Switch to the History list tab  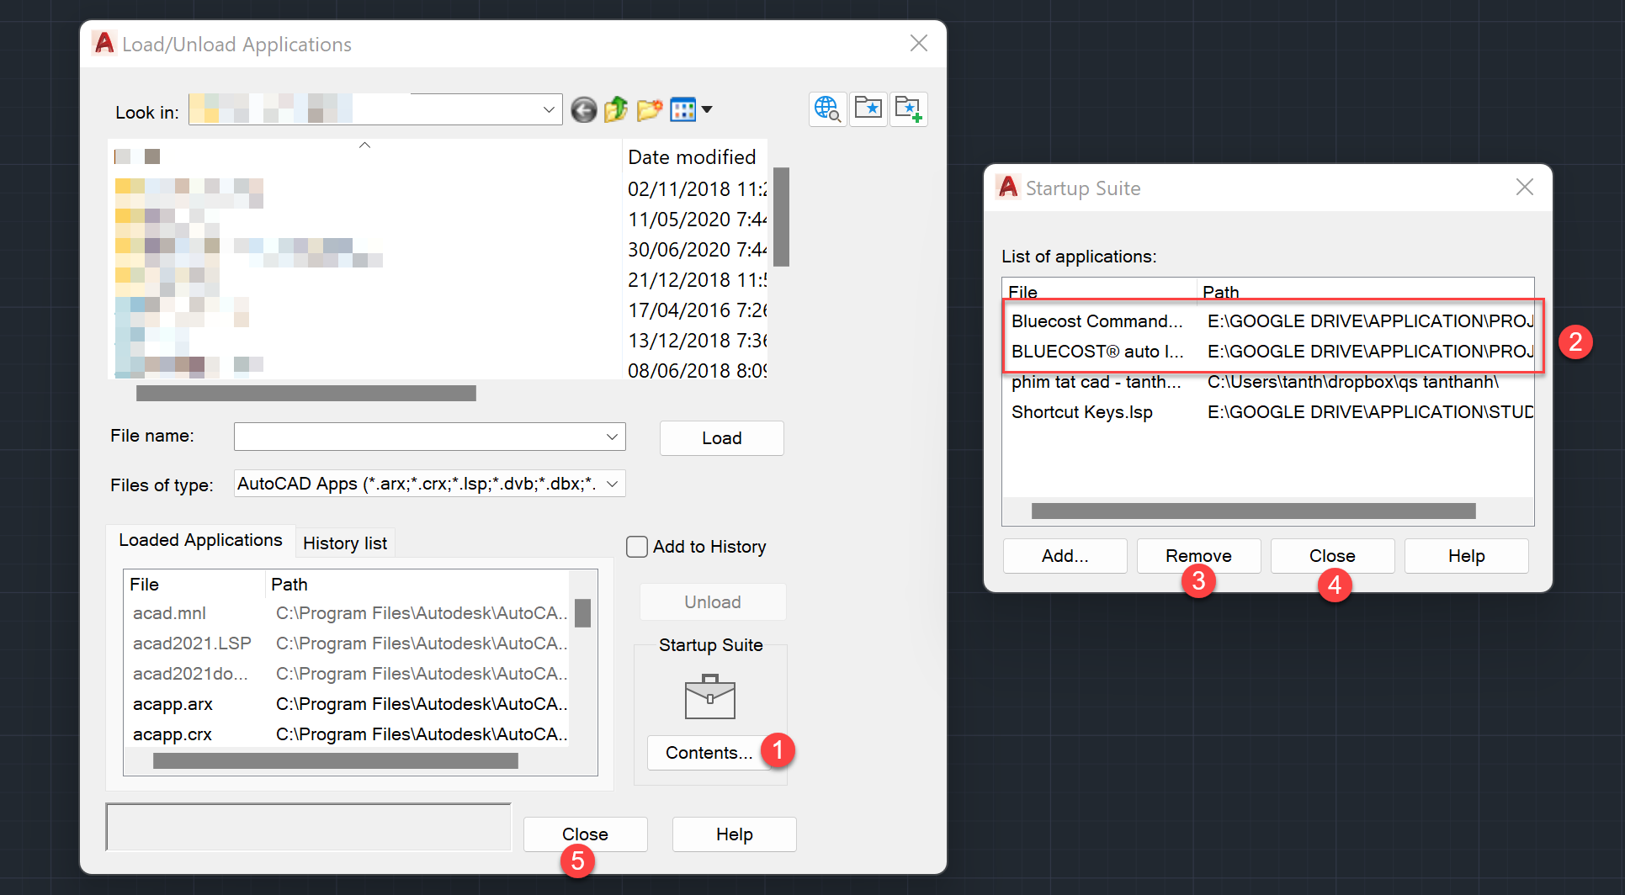pyautogui.click(x=344, y=543)
